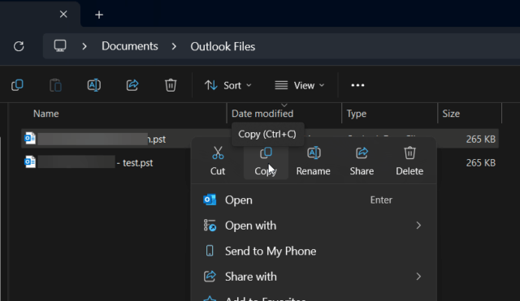Choose Share in the context menu
The height and width of the screenshot is (301, 520).
[x=362, y=161]
